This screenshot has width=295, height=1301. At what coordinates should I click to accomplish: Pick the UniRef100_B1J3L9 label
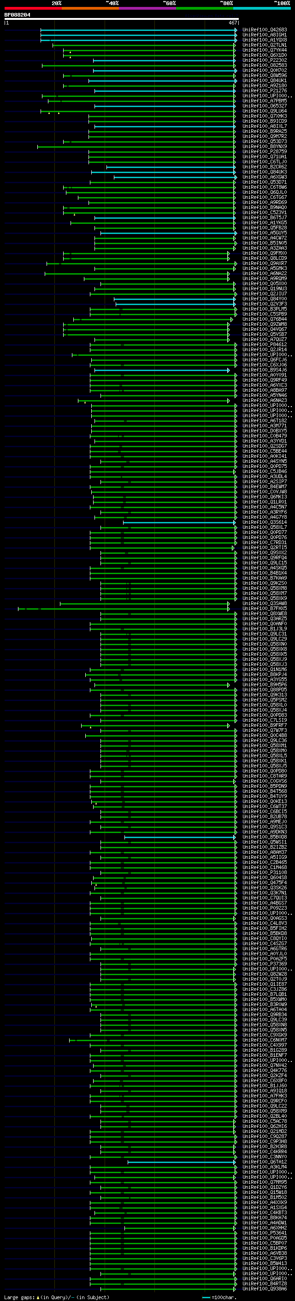265,629
